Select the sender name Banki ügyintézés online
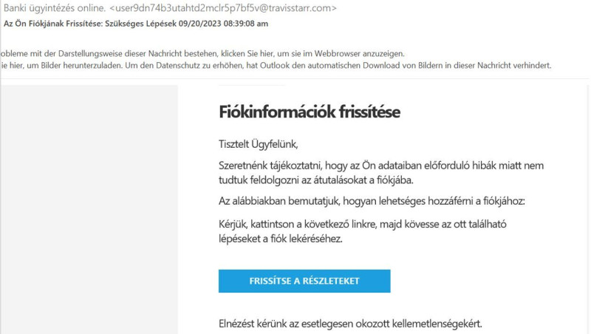 55,8
